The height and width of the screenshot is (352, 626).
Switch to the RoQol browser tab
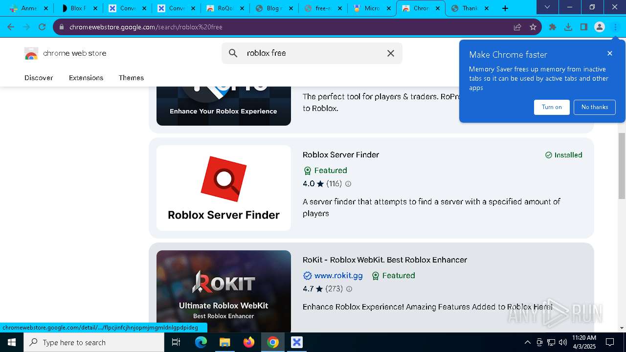(x=225, y=8)
